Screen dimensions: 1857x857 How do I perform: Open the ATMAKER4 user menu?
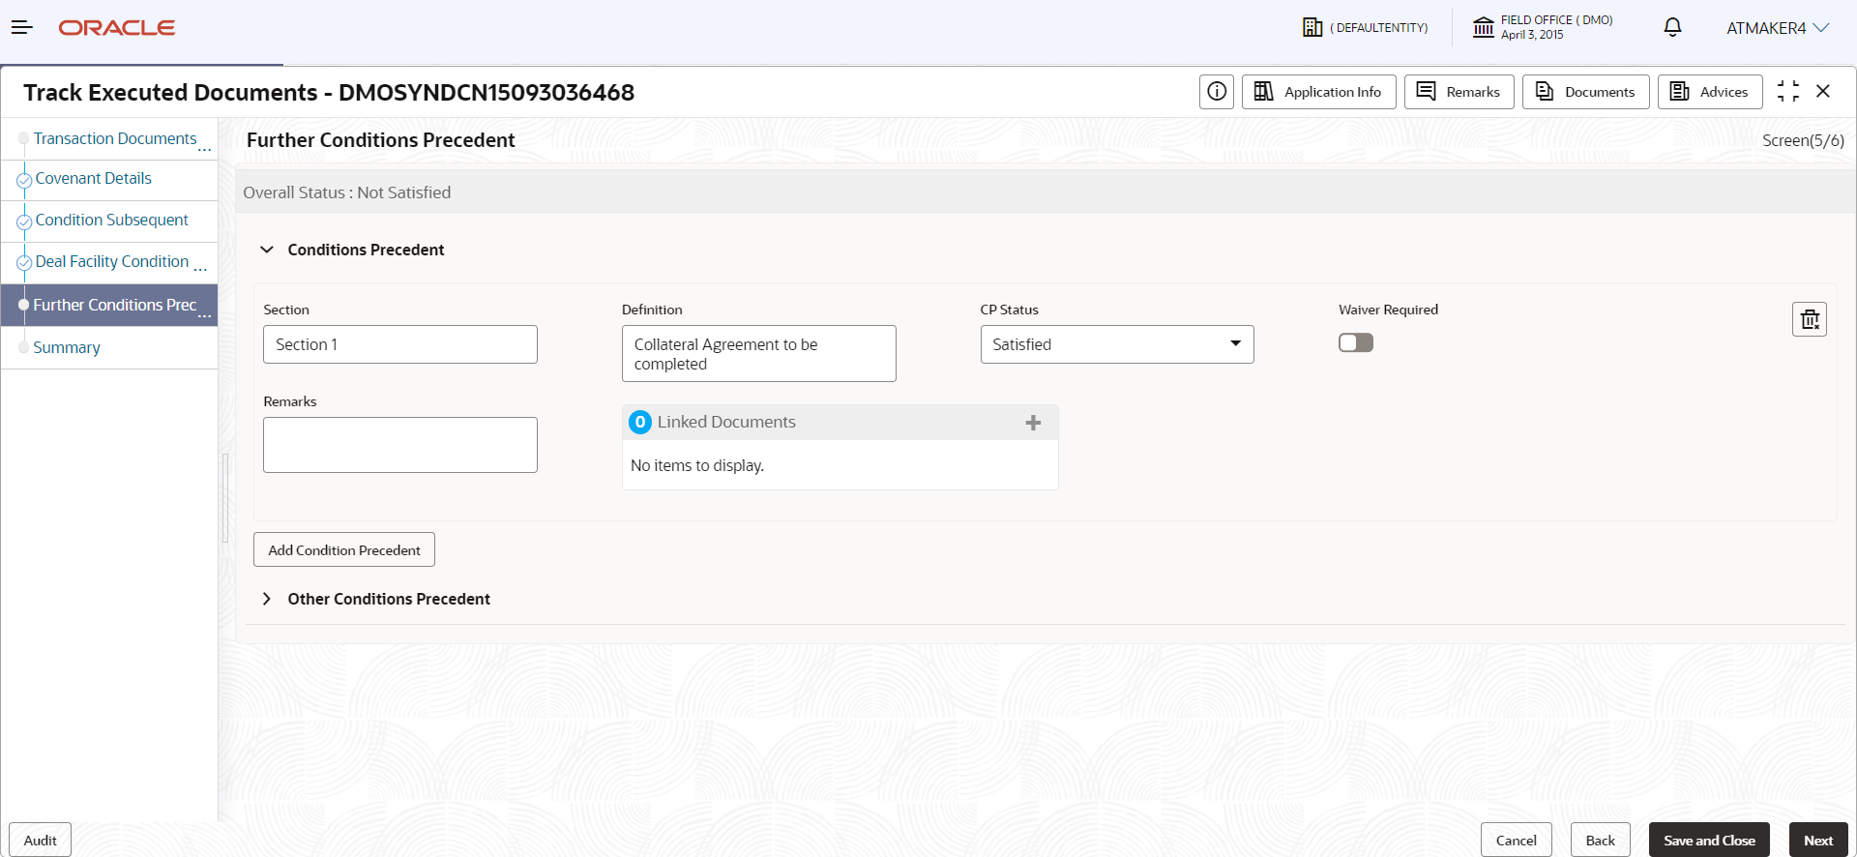1778,28
